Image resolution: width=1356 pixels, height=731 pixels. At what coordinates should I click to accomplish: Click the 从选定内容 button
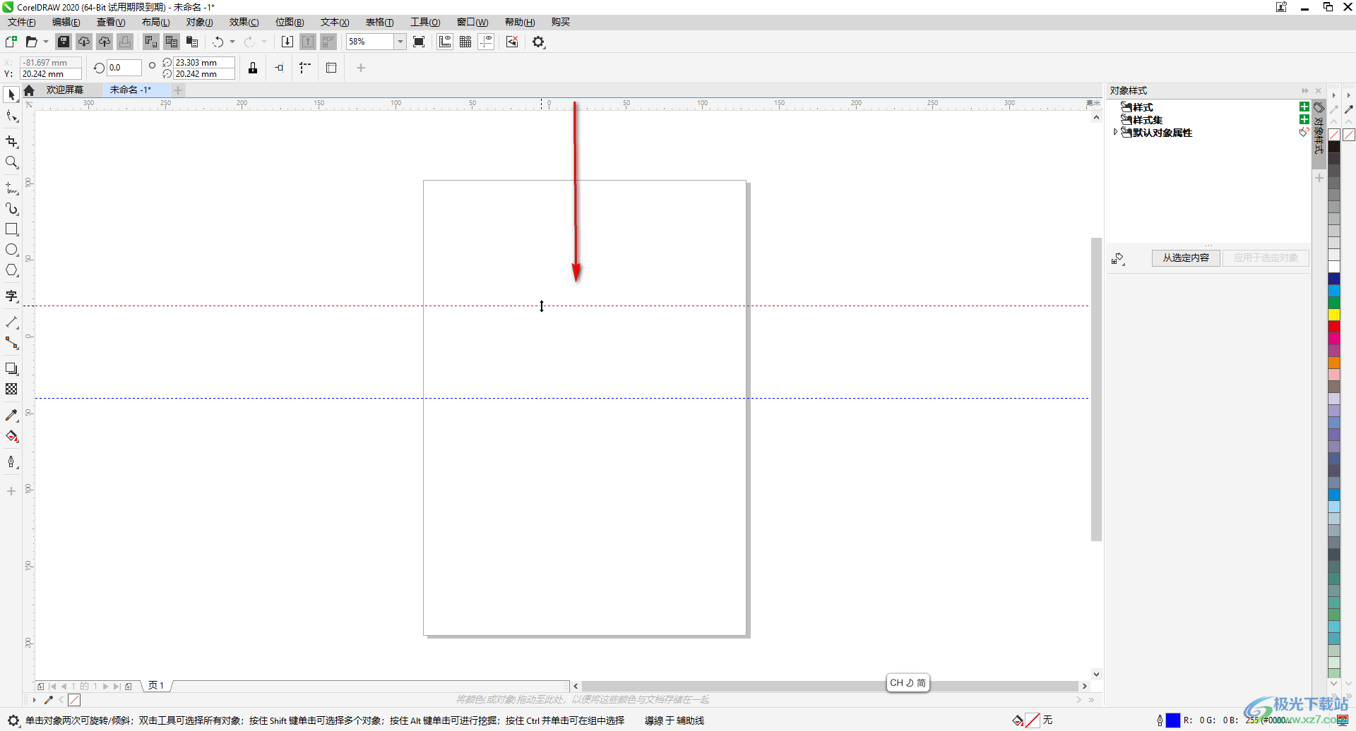(x=1186, y=258)
